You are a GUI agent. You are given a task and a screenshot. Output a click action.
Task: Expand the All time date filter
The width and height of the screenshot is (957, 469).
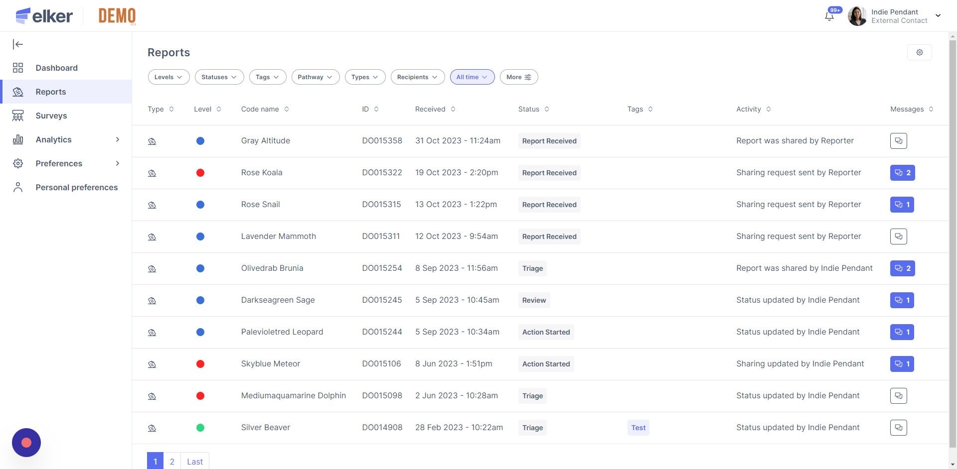(472, 77)
